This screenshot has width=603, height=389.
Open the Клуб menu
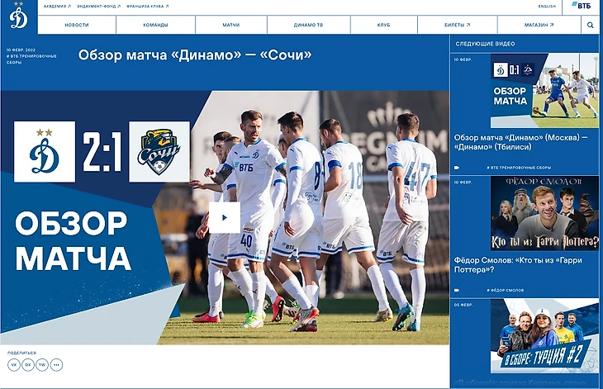pos(384,25)
